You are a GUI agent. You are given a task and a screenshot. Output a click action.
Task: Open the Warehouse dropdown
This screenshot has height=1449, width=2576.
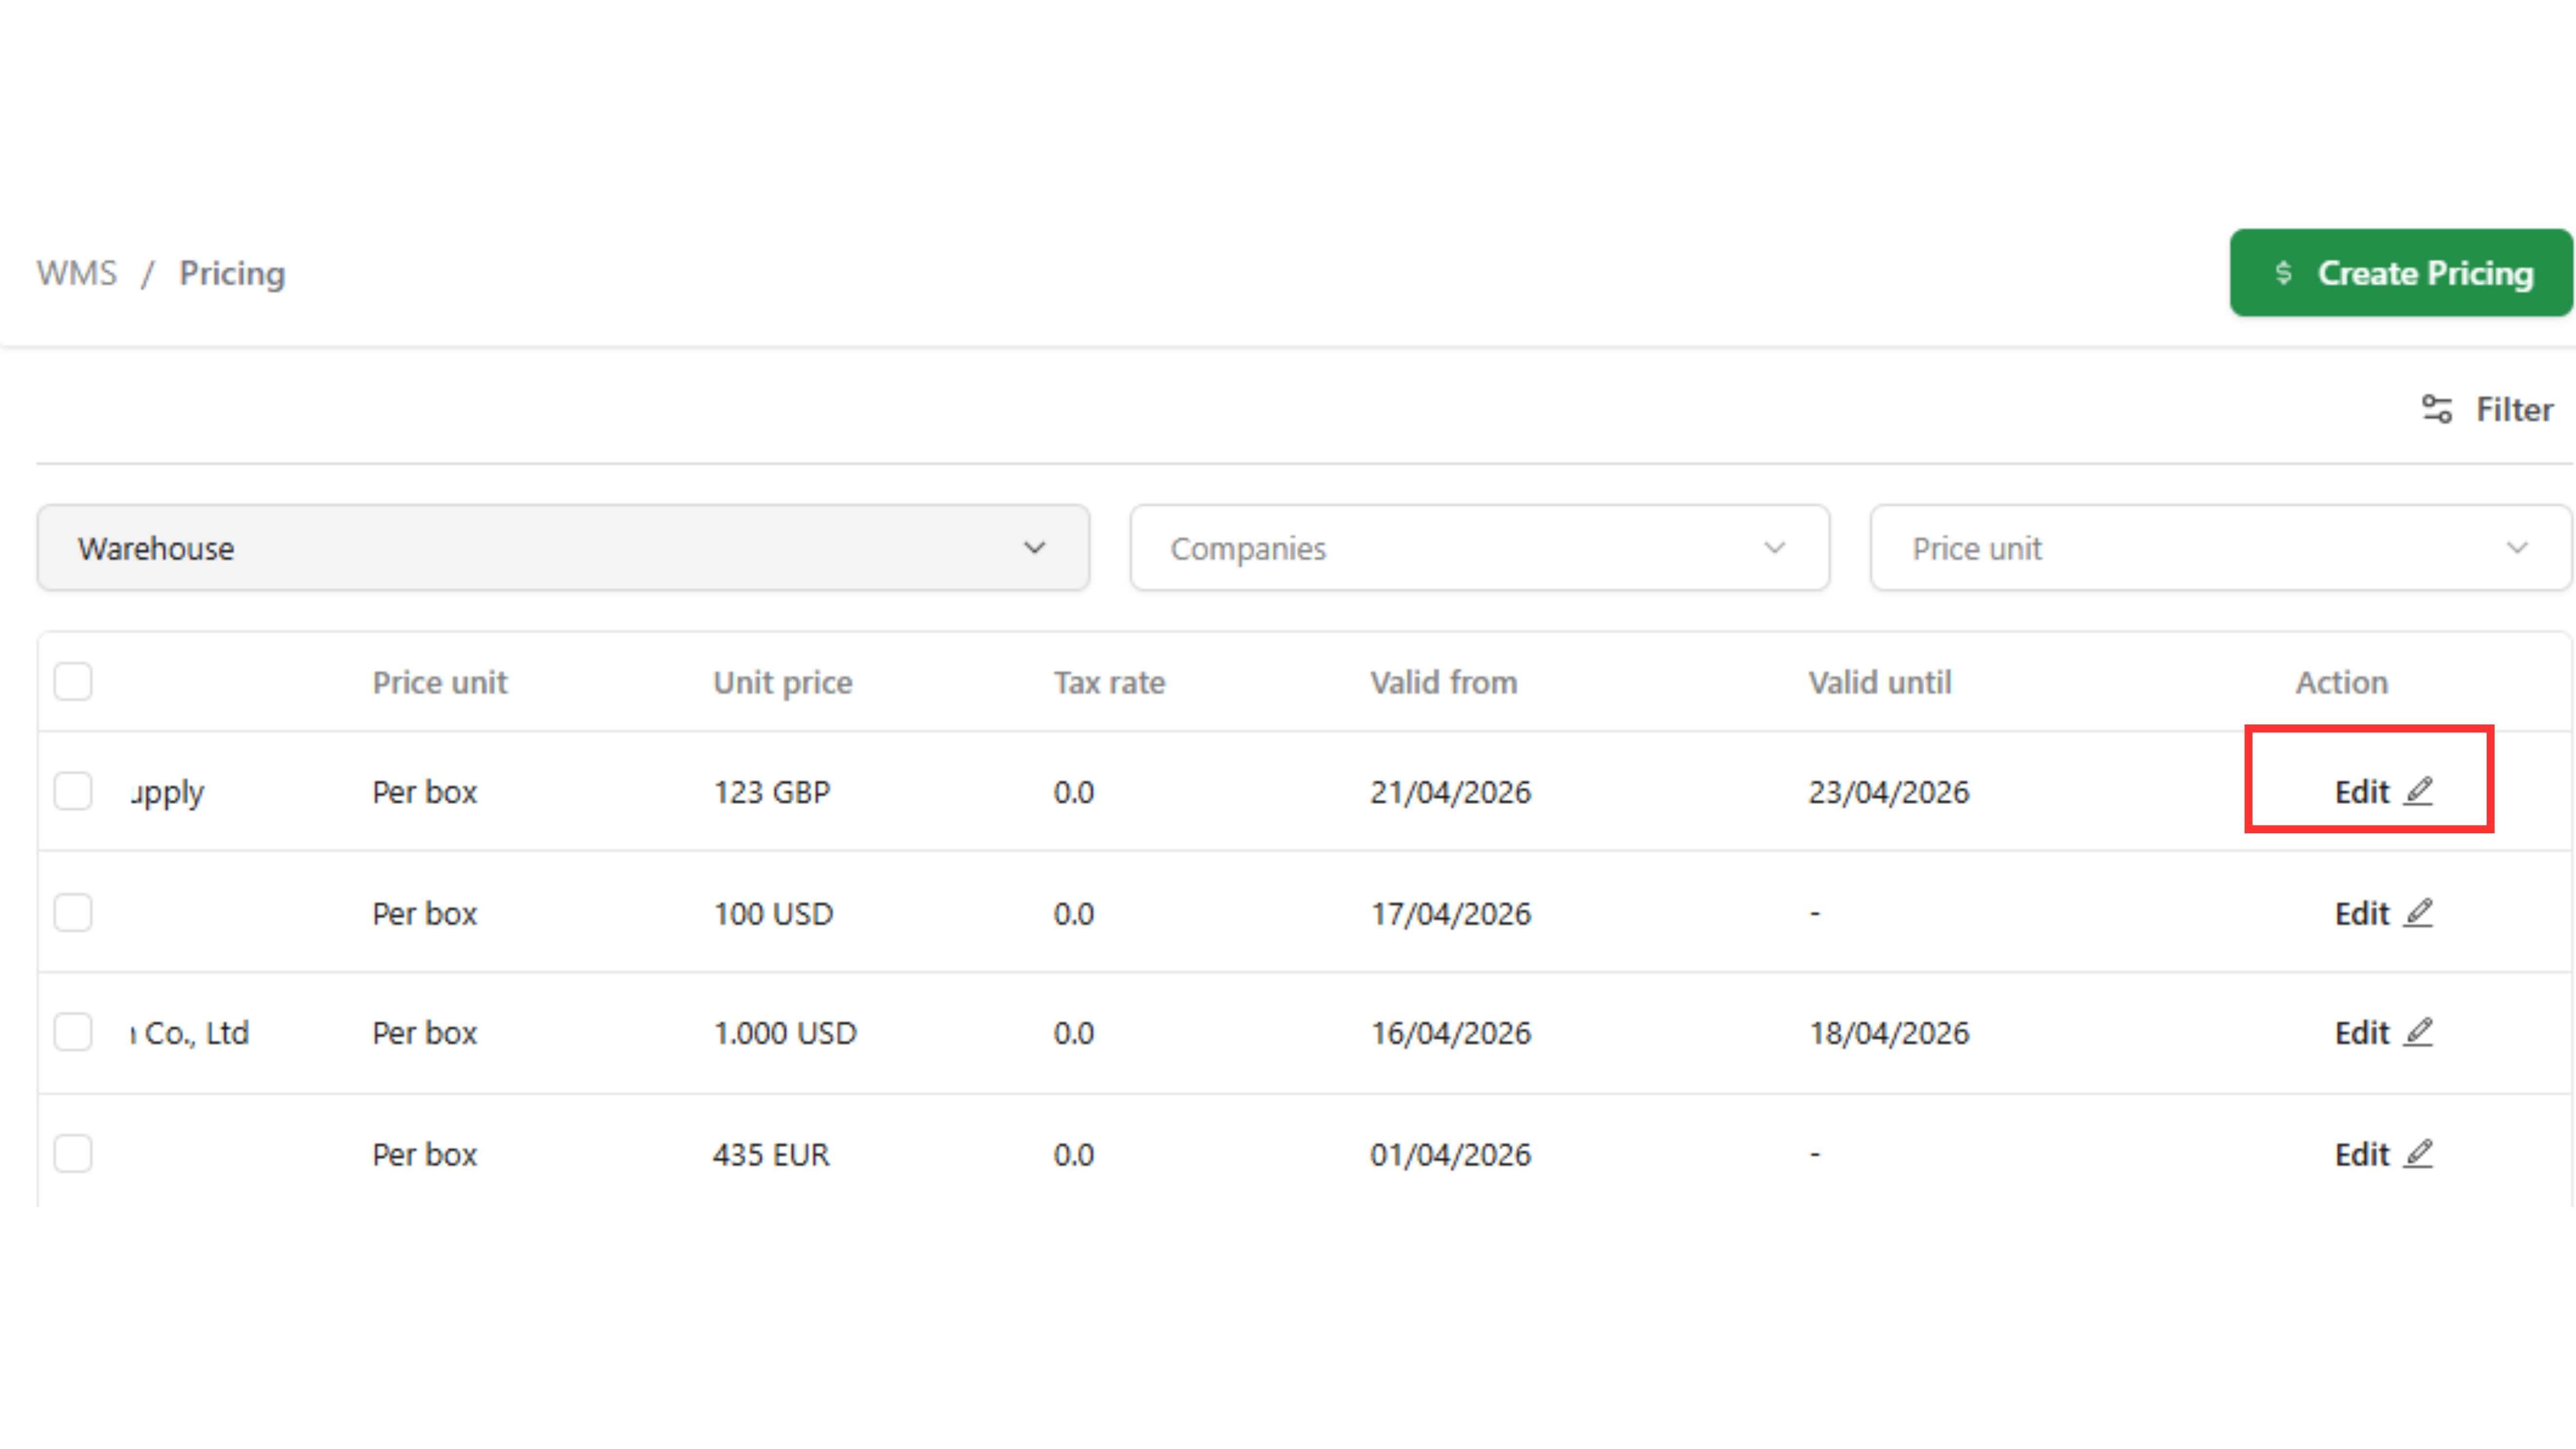(x=563, y=548)
